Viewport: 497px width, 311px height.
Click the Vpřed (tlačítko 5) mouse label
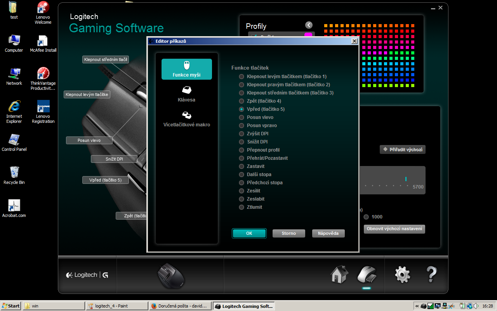[105, 180]
